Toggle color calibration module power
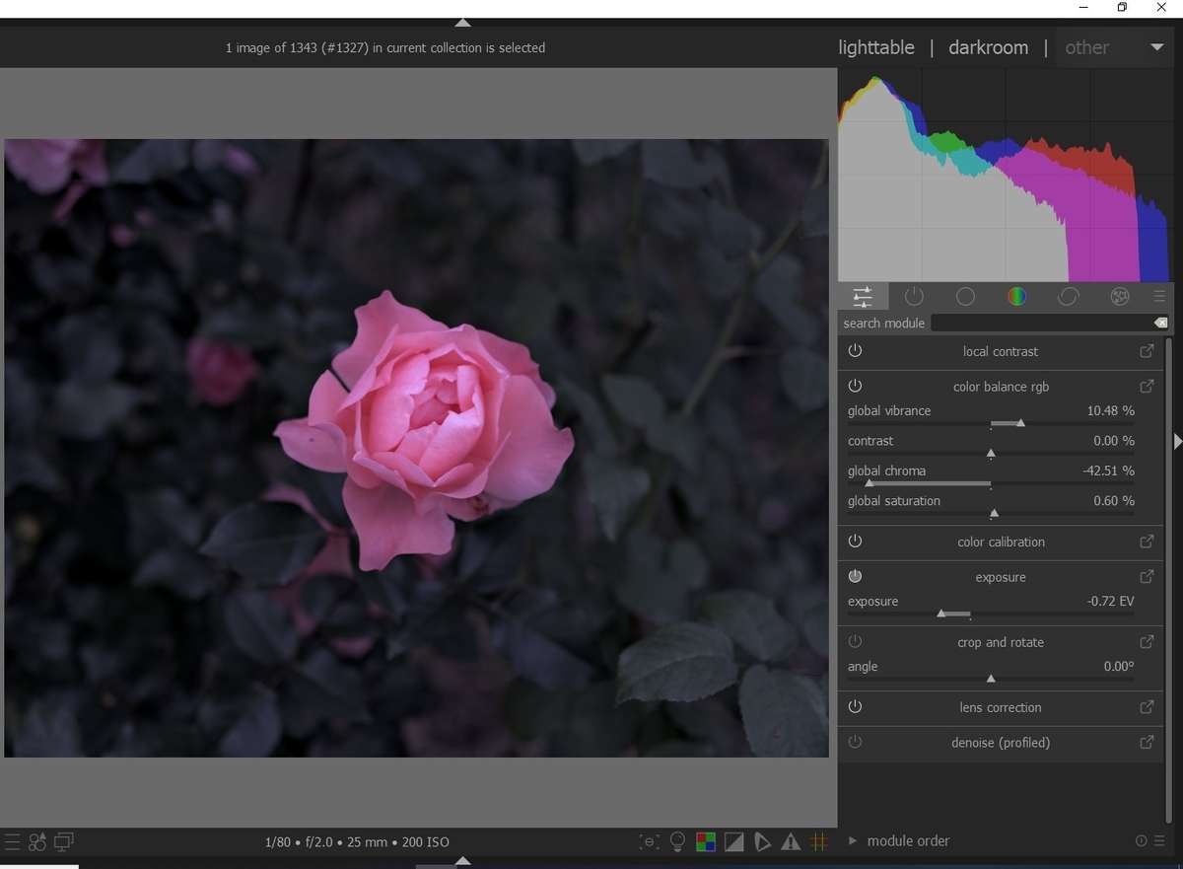 tap(855, 542)
